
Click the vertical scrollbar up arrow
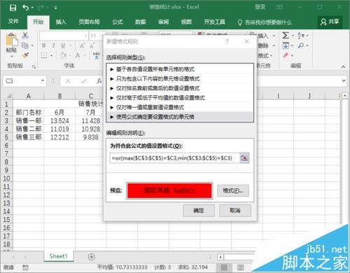(345, 96)
